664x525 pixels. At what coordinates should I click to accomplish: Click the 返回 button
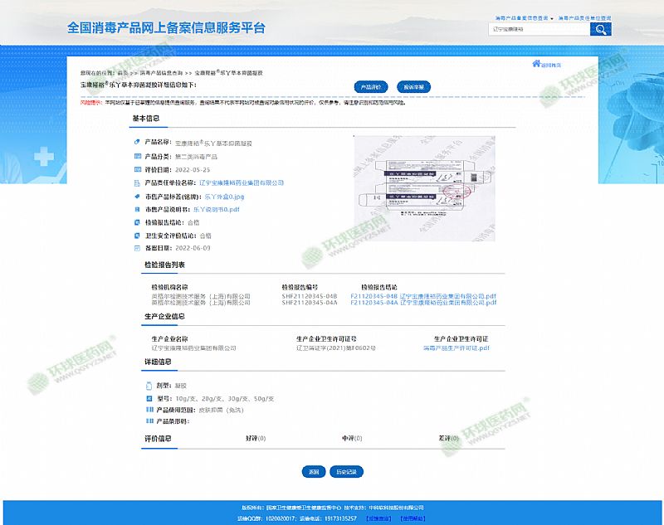[x=314, y=472]
